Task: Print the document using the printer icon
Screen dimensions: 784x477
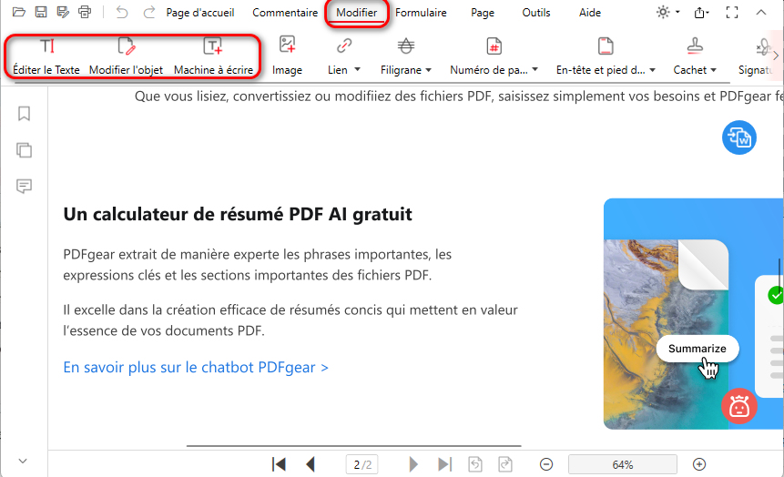Action: pos(85,12)
